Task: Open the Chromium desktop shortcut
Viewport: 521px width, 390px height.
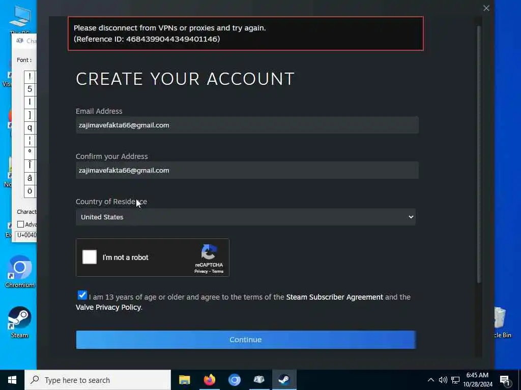Action: (19, 272)
